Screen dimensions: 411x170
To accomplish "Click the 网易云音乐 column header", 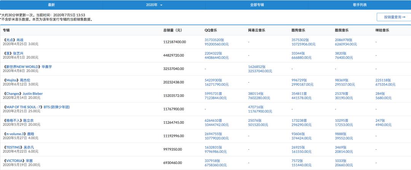I will click(256, 30).
